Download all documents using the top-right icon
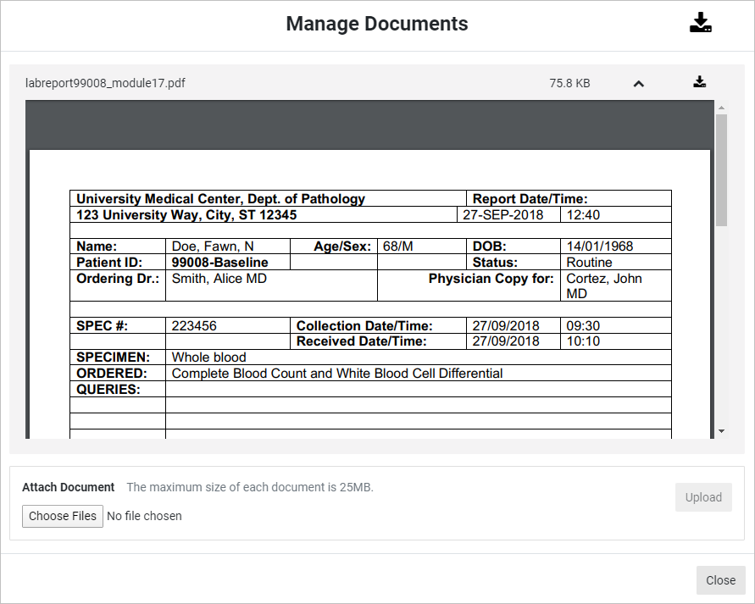The width and height of the screenshot is (755, 604). (700, 24)
